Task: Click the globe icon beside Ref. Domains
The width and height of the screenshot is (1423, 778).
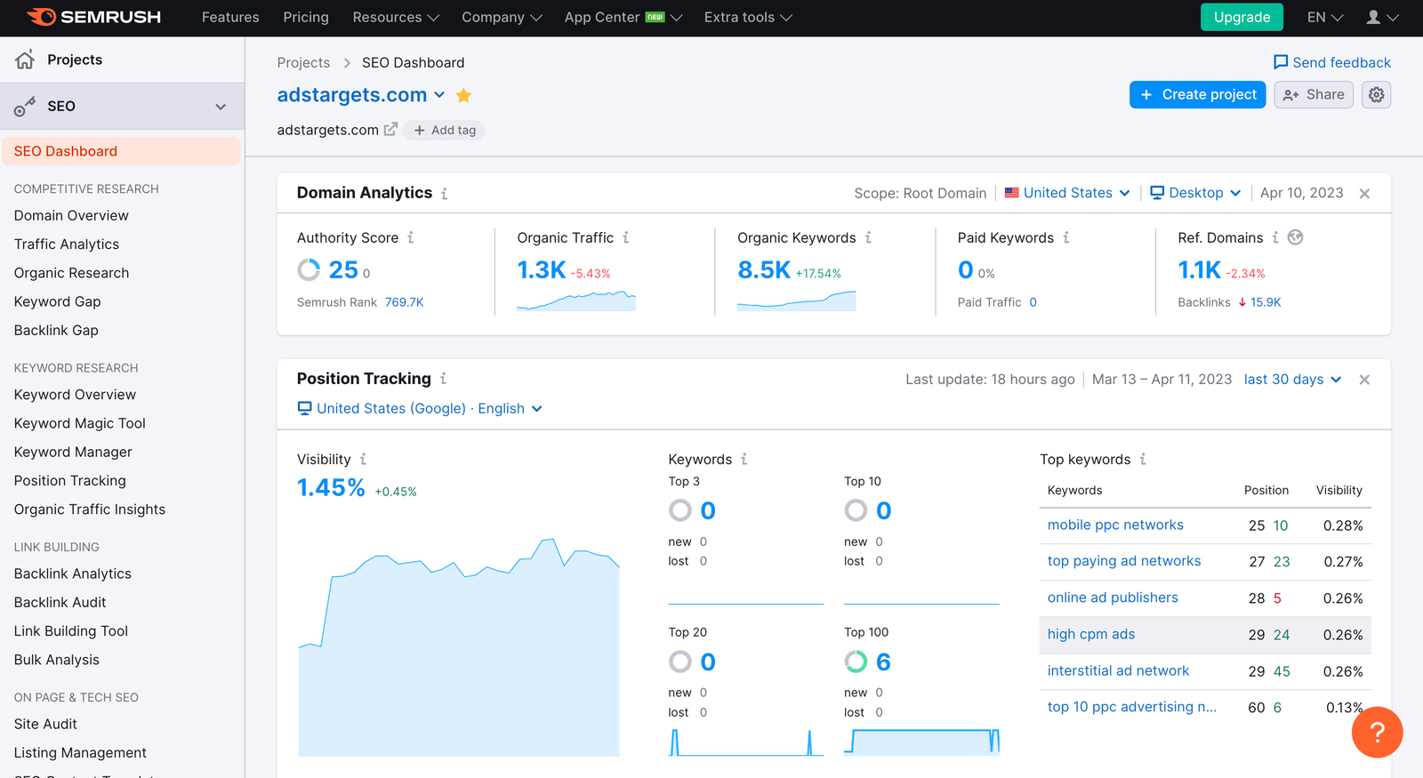Action: pos(1295,237)
